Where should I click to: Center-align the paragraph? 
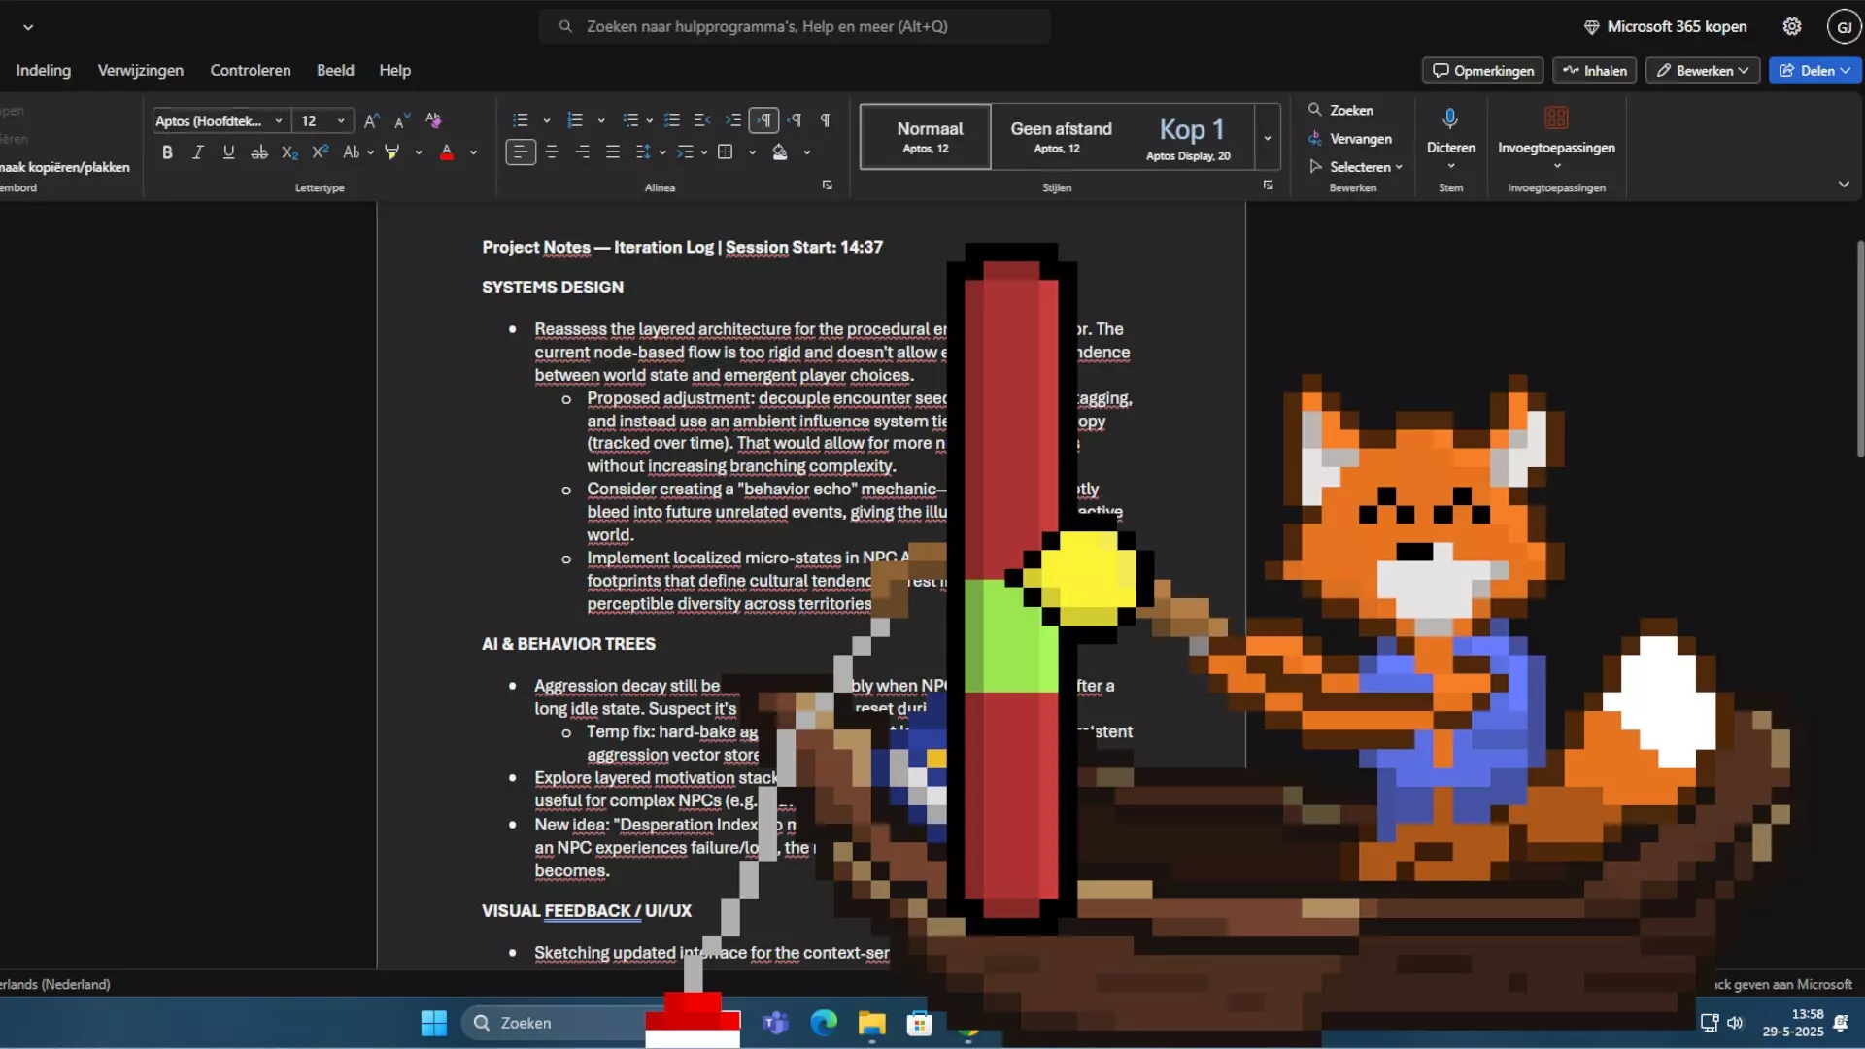552,152
